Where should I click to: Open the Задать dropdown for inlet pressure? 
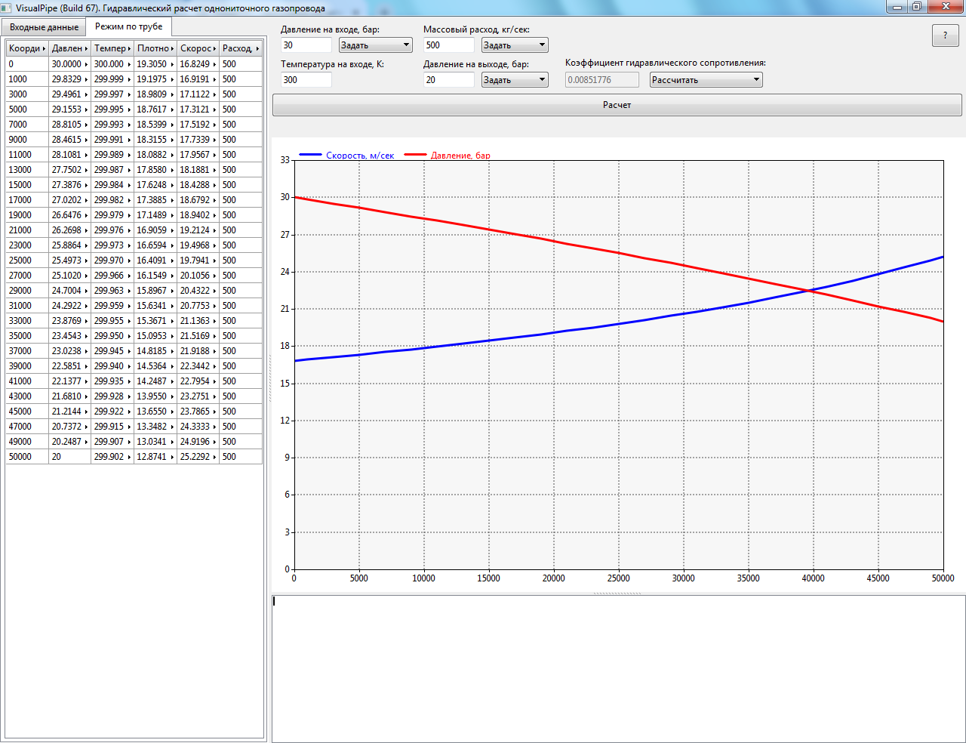[375, 45]
